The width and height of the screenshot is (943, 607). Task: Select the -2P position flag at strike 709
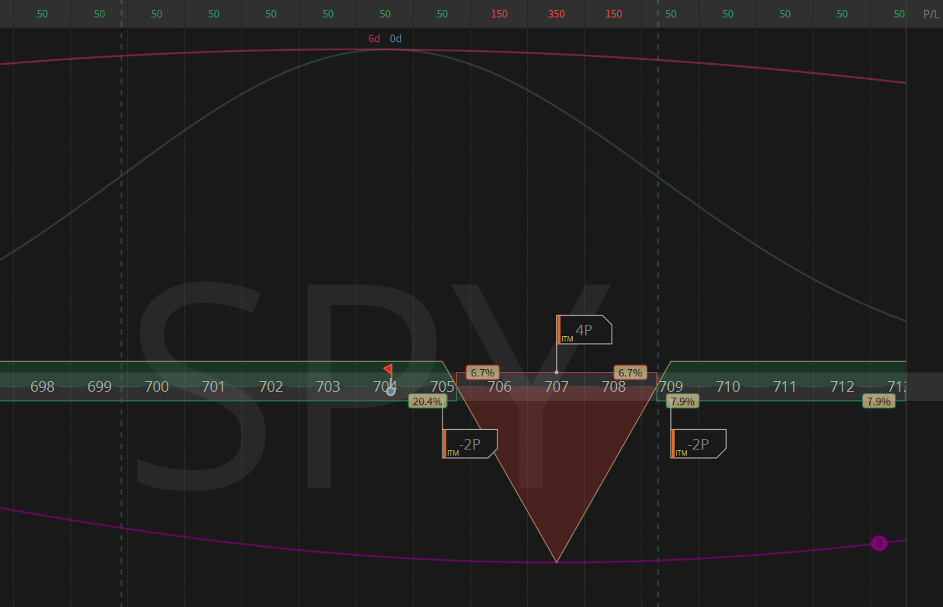[698, 443]
